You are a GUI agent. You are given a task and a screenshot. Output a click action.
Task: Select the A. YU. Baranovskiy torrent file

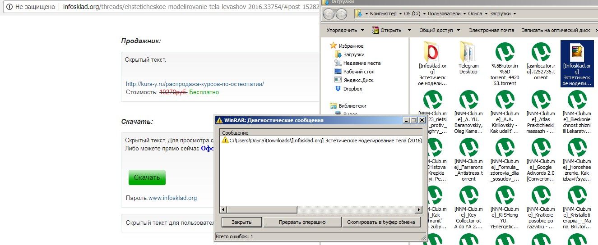(x=468, y=112)
